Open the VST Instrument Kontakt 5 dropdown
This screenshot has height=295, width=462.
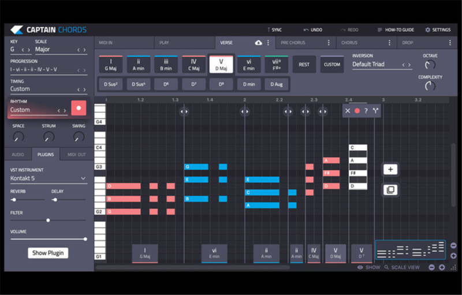[48, 179]
